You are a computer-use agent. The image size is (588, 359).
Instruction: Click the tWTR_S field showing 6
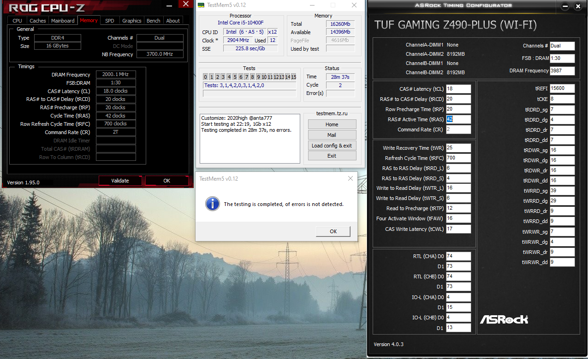[x=458, y=198]
